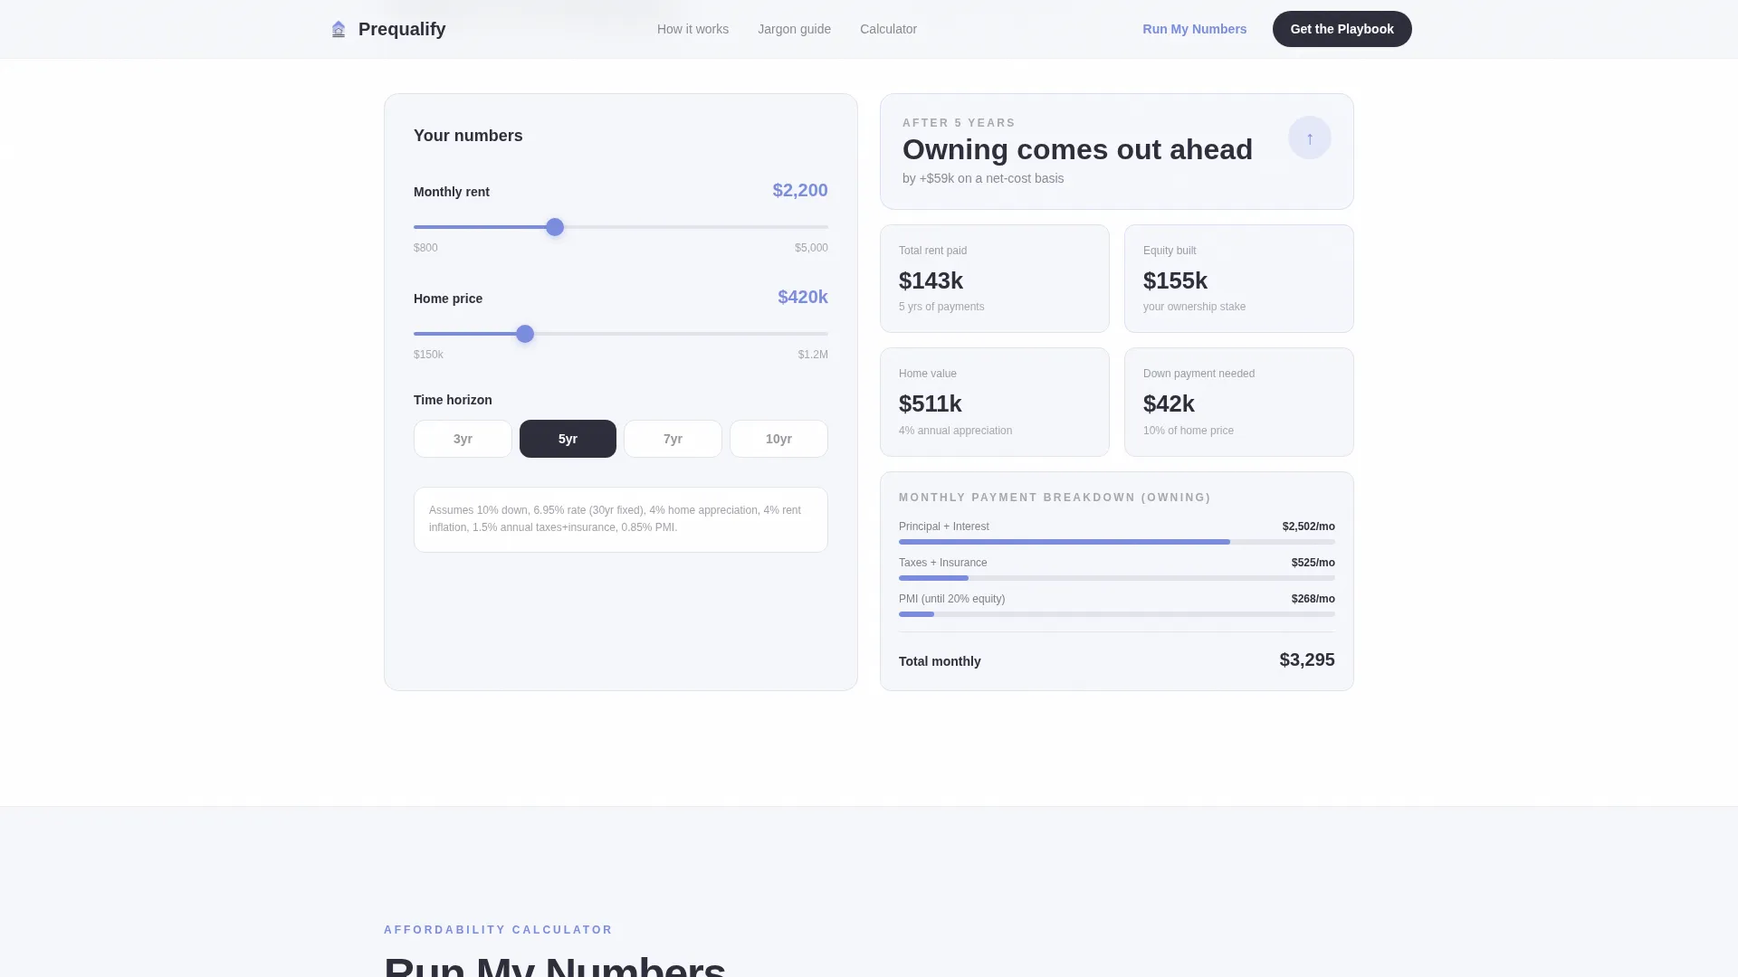Click the Down payment needed $42k card
Image resolution: width=1738 pixels, height=977 pixels.
[1239, 402]
